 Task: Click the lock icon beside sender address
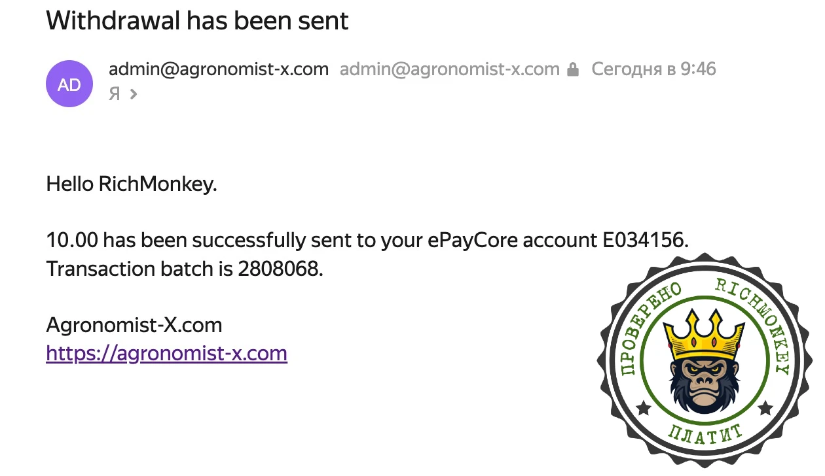573,69
